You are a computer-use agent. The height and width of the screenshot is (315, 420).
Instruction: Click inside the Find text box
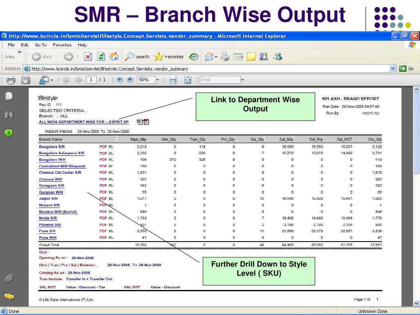tap(220, 80)
